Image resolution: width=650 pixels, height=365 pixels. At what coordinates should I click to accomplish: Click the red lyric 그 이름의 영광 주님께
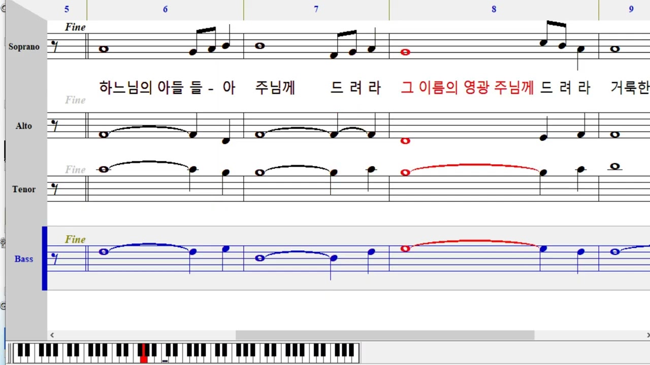coord(467,88)
